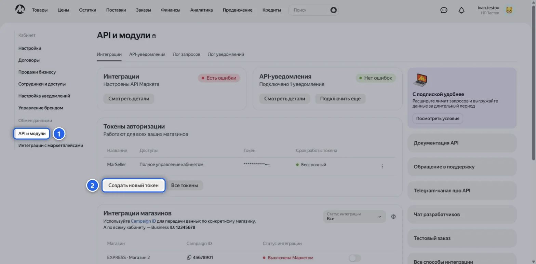This screenshot has width=536, height=264.
Task: Open the Кредиты top menu
Action: click(x=272, y=10)
